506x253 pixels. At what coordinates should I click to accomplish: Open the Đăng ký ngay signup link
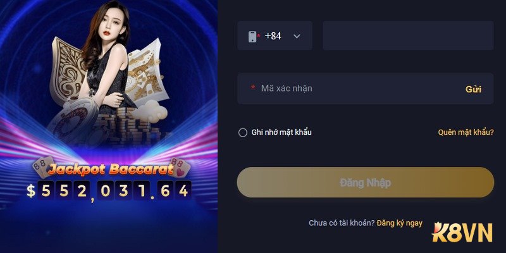click(x=400, y=223)
